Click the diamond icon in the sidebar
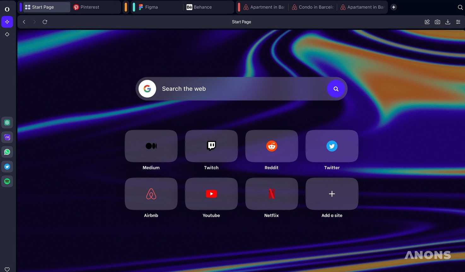 7,34
